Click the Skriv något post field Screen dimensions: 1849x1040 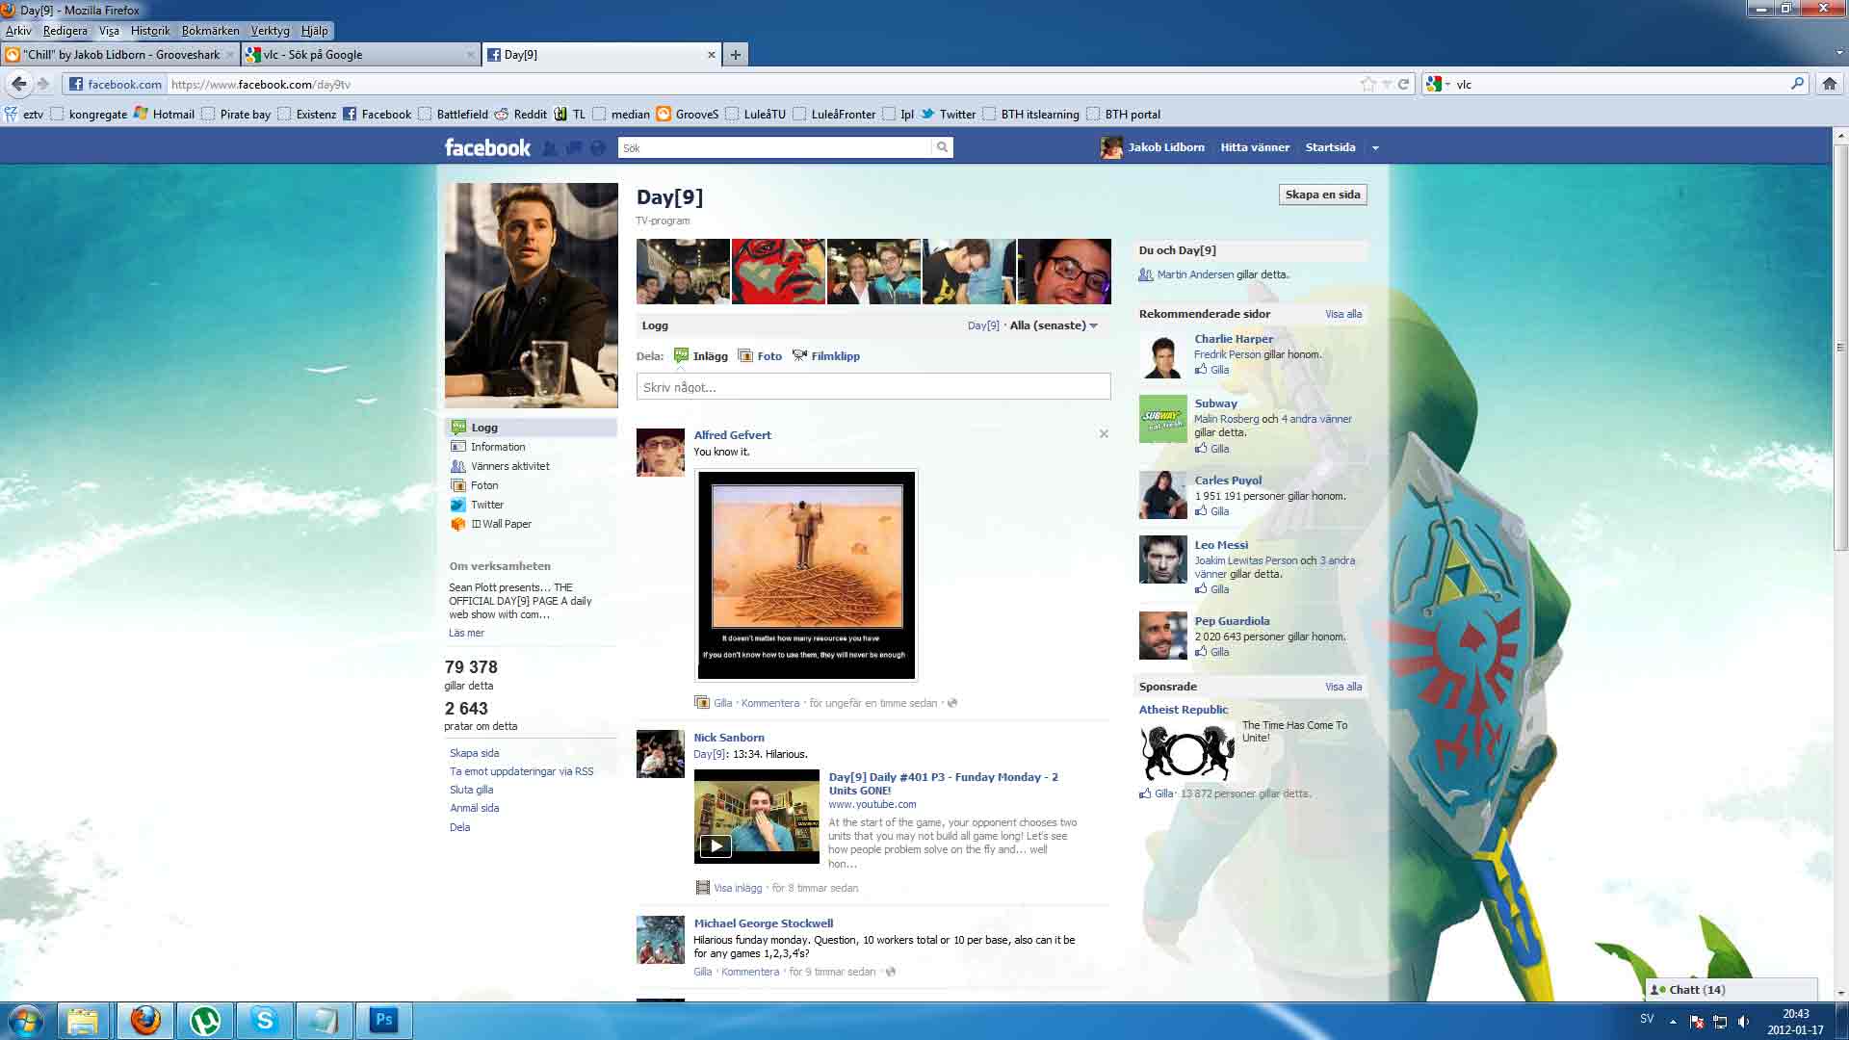click(873, 387)
